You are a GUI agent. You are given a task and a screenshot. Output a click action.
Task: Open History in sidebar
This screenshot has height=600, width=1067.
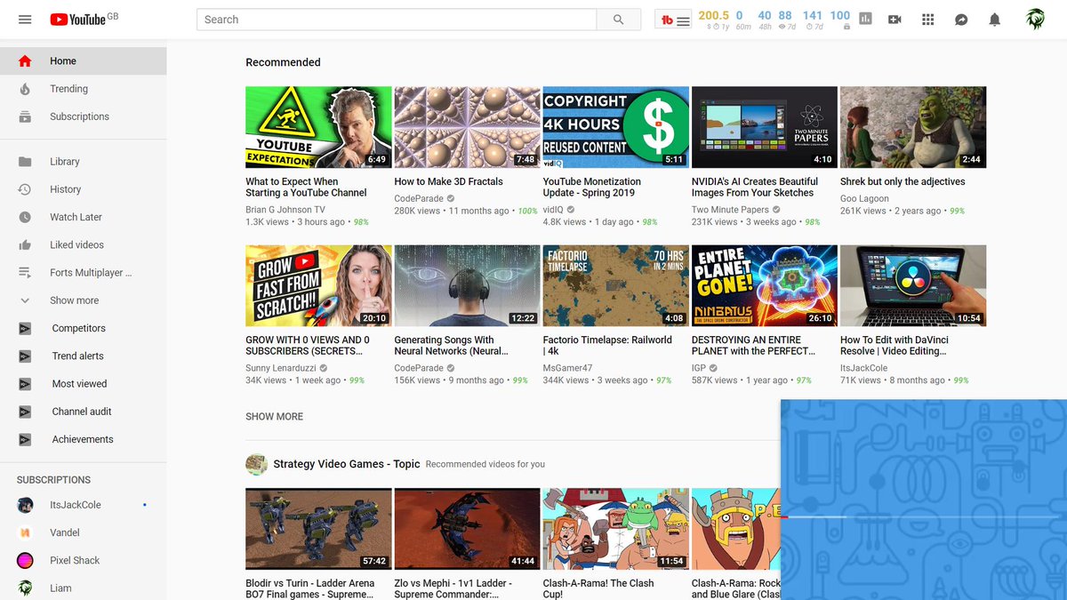(84, 189)
